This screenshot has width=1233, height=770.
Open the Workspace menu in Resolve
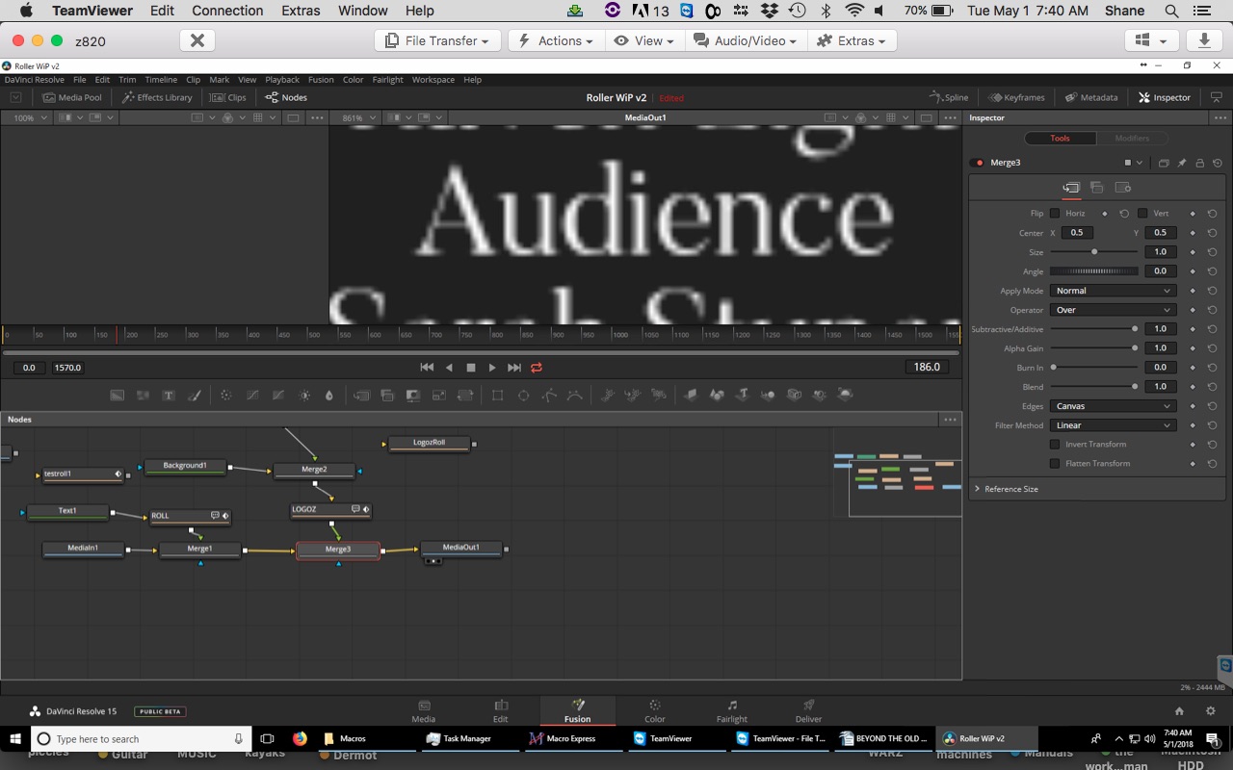tap(433, 80)
